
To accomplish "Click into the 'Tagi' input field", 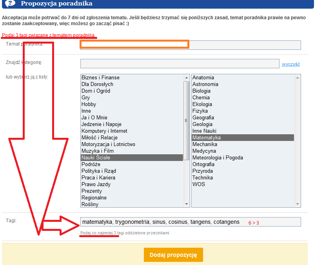I will pyautogui.click(x=190, y=222).
